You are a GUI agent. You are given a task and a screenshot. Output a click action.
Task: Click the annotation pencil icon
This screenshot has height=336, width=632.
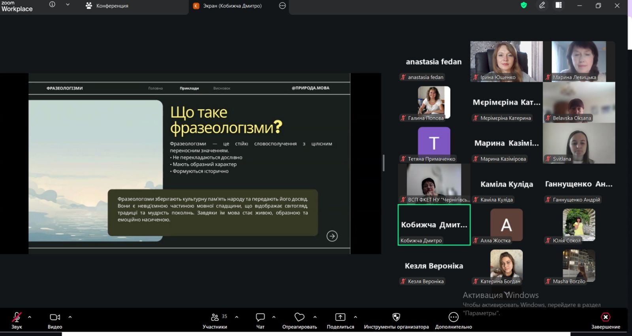pyautogui.click(x=542, y=6)
